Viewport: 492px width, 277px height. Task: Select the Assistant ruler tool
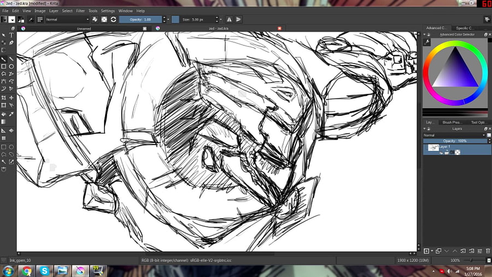pyautogui.click(x=4, y=131)
